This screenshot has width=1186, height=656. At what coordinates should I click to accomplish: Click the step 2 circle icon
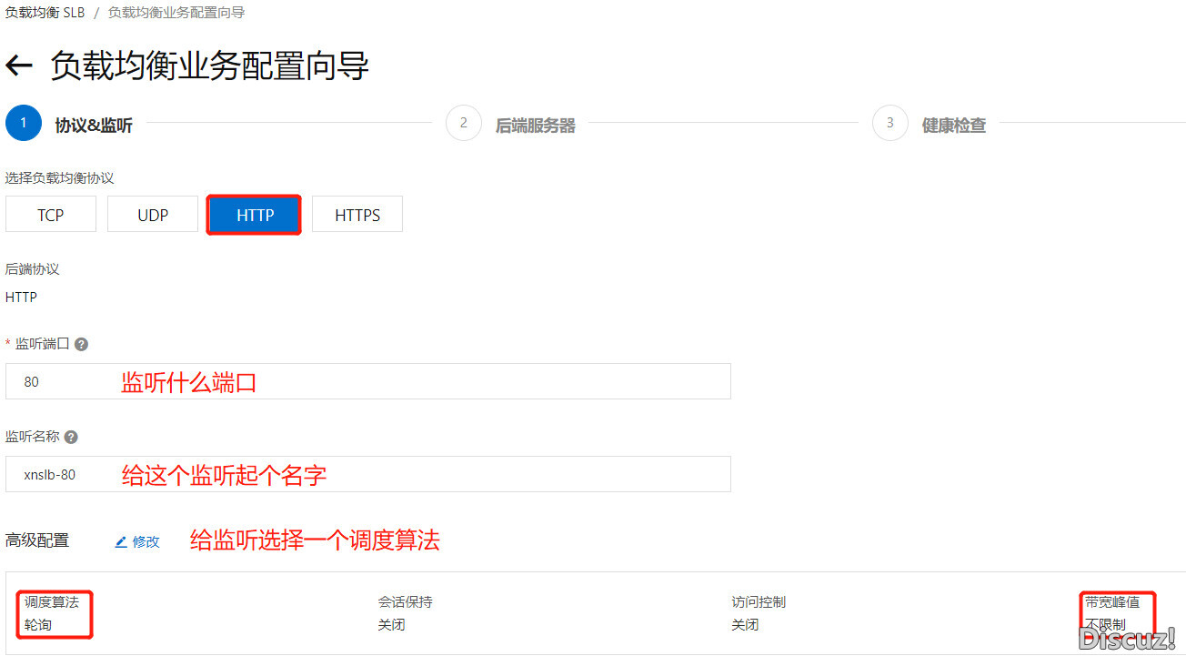click(464, 124)
